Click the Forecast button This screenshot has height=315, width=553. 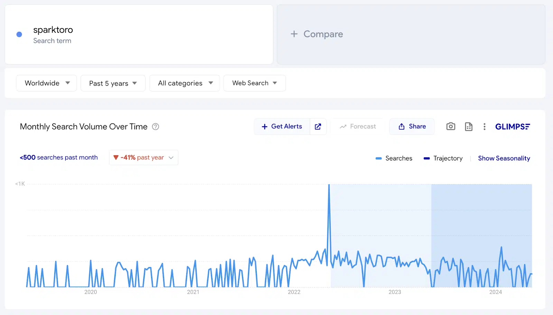coord(358,127)
